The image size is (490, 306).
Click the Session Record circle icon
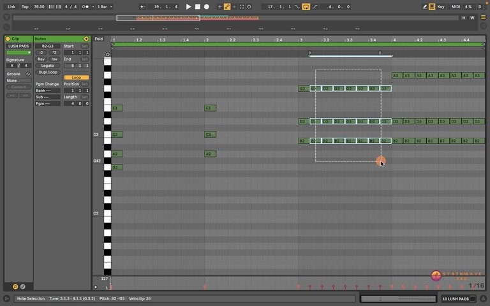(x=249, y=6)
